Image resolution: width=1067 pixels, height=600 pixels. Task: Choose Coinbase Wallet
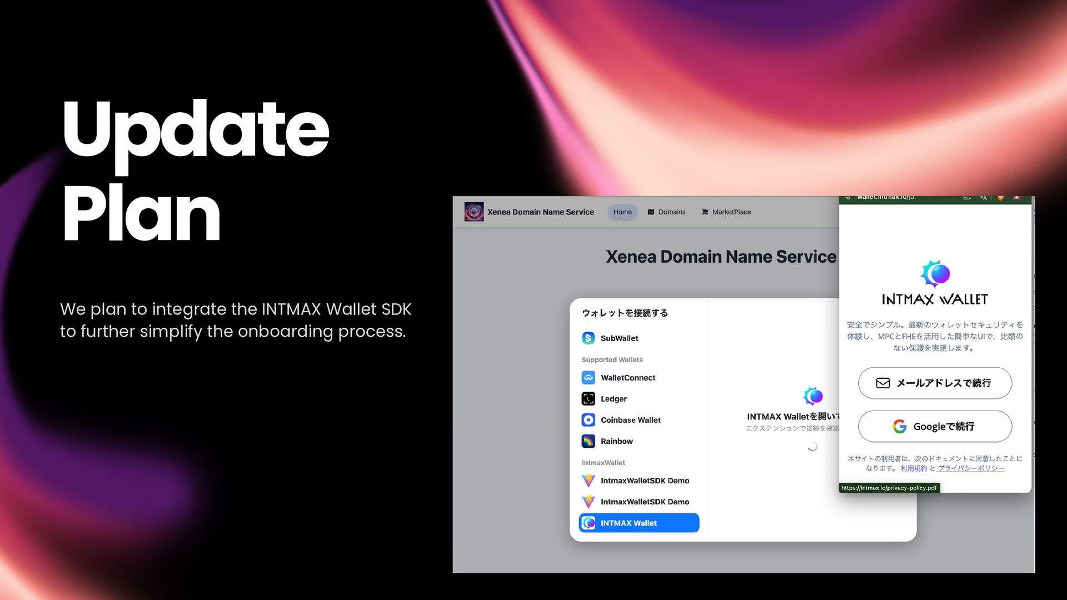639,420
